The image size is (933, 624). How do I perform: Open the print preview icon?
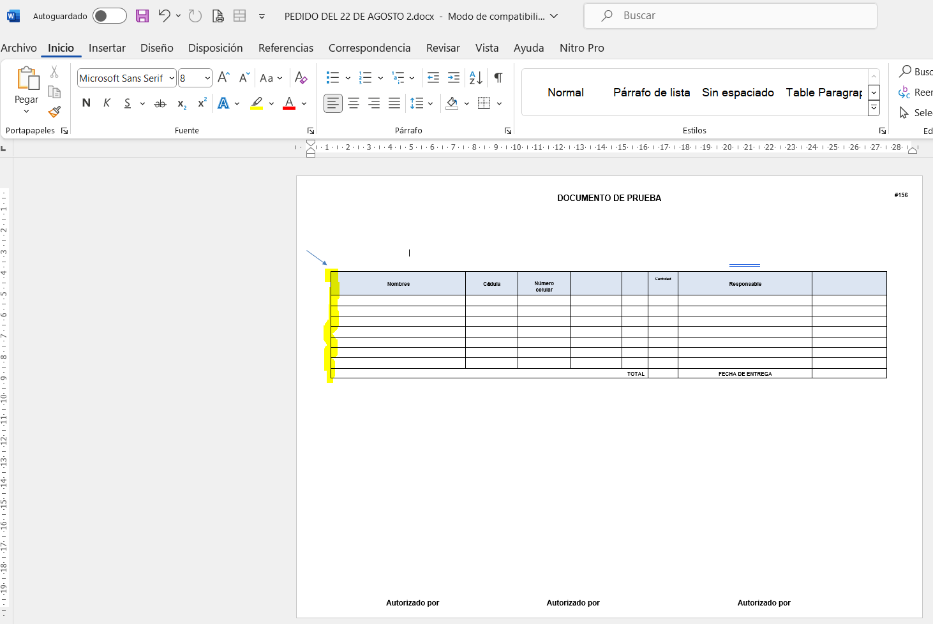coord(218,16)
